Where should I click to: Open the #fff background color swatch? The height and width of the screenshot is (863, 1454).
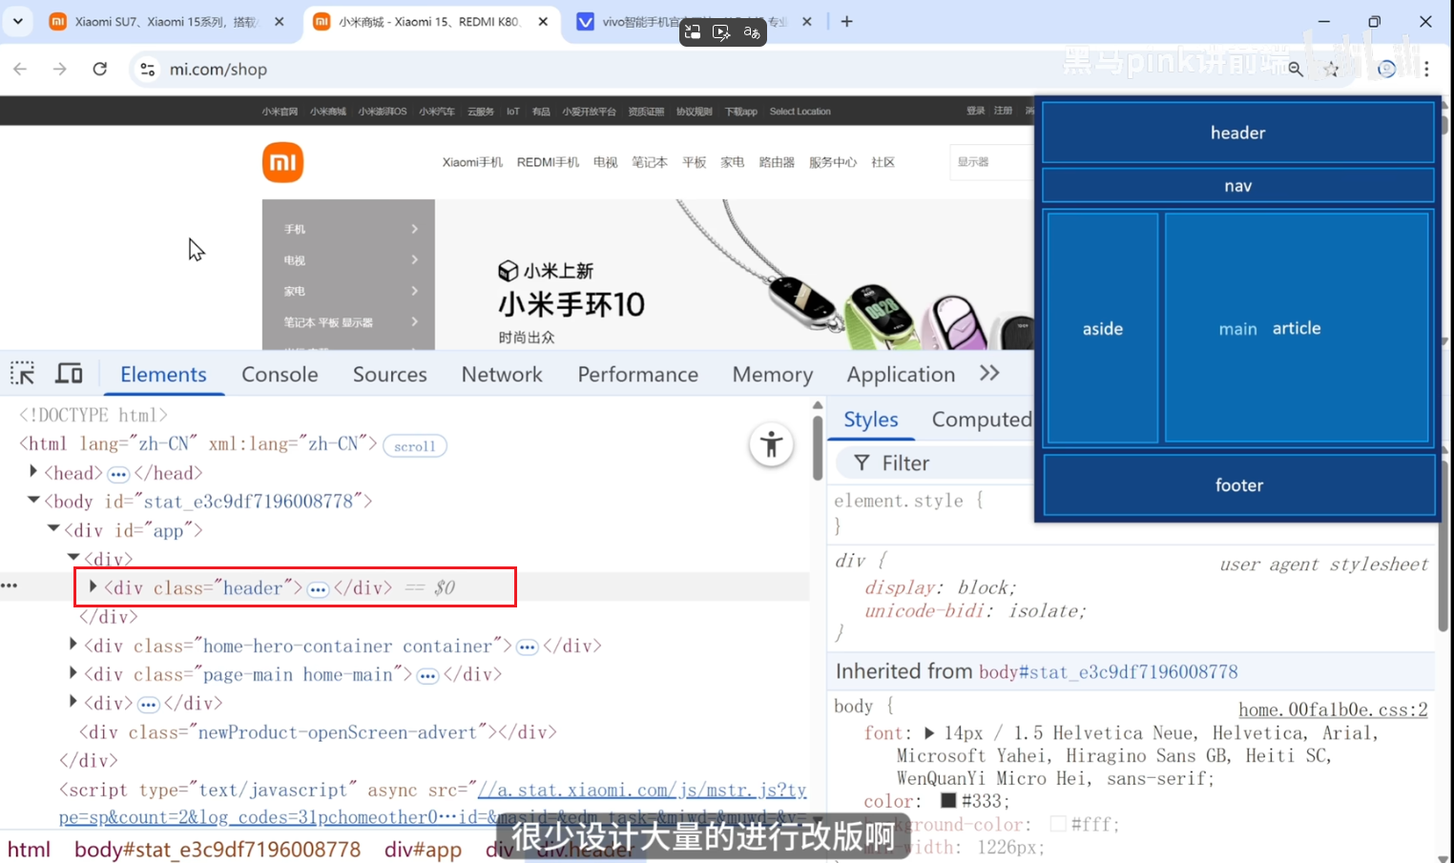(x=1057, y=824)
